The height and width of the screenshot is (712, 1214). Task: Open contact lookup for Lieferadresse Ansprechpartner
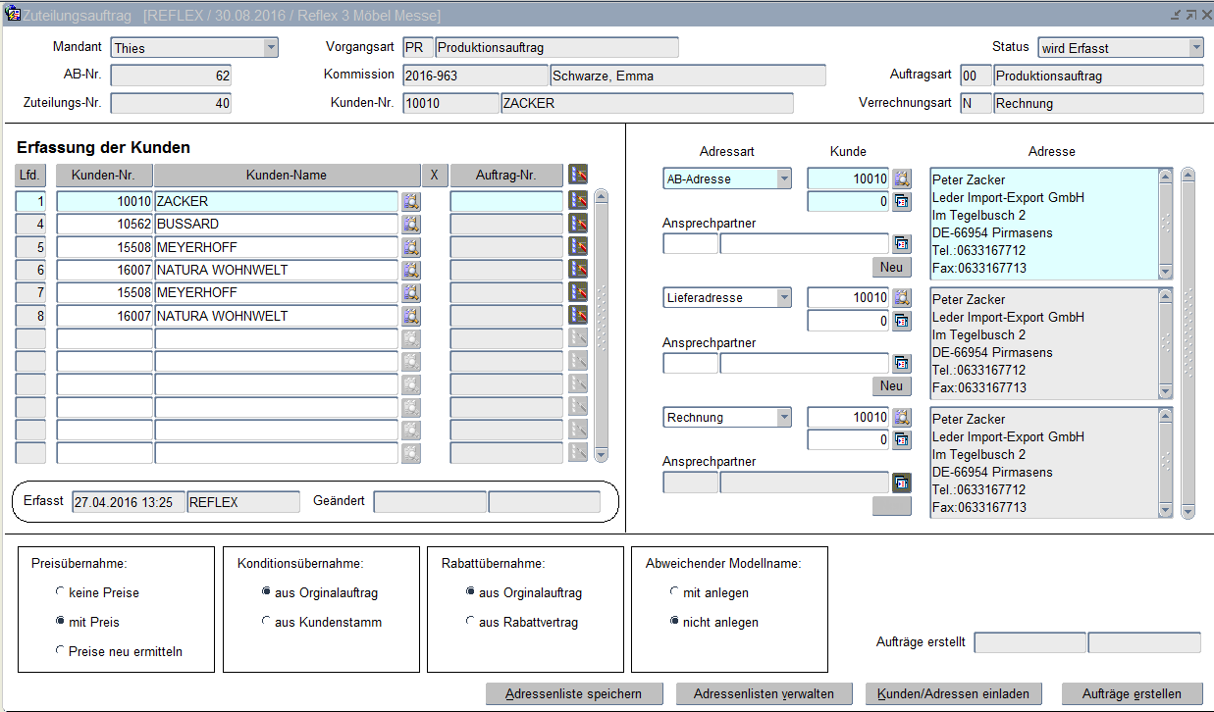[902, 363]
